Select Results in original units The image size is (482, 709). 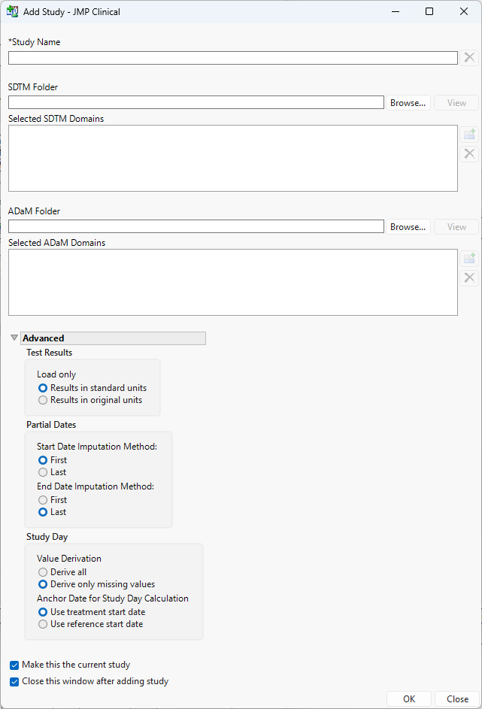pos(43,401)
